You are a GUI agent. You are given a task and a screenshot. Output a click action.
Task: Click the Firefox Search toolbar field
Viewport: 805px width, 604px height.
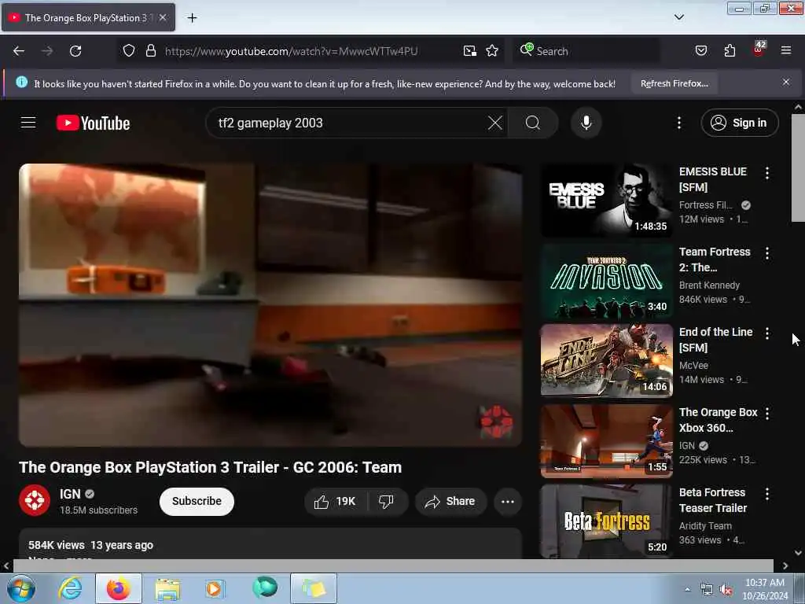tap(585, 51)
